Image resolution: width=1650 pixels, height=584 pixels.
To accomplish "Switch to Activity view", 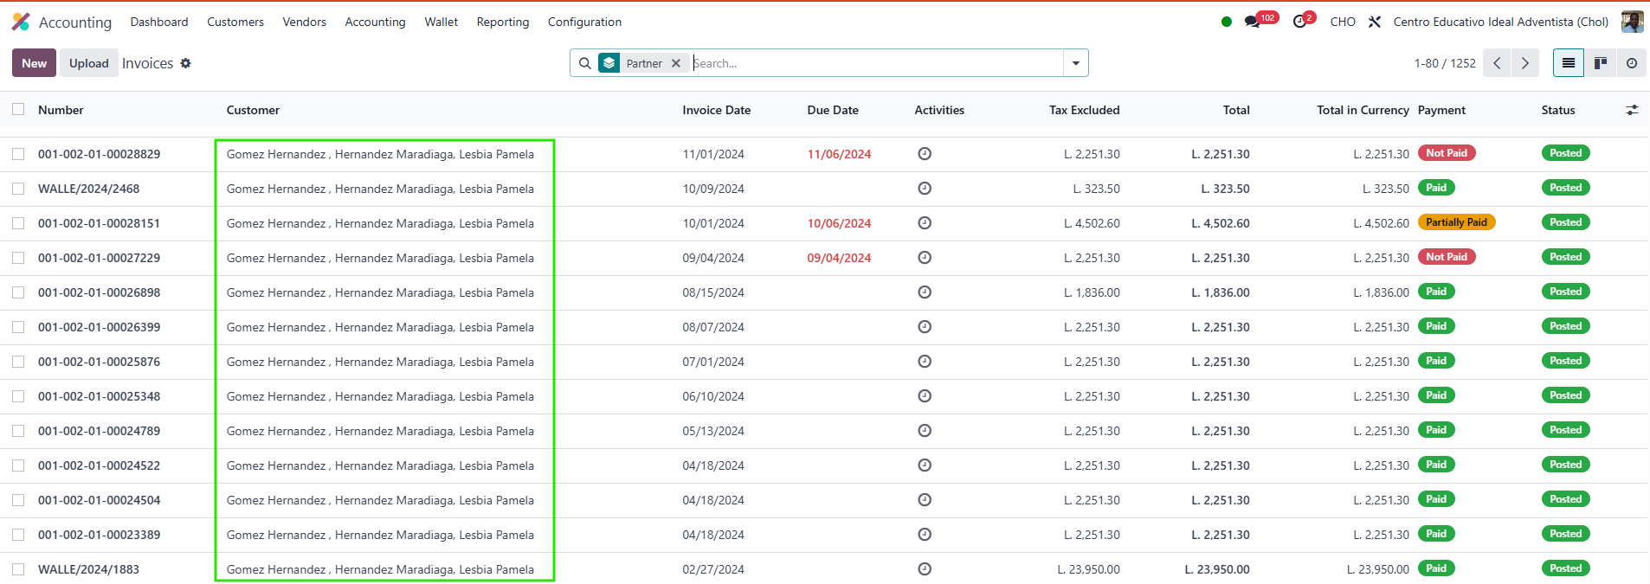I will tap(1631, 63).
